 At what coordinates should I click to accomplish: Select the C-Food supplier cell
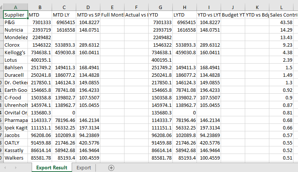[15, 97]
